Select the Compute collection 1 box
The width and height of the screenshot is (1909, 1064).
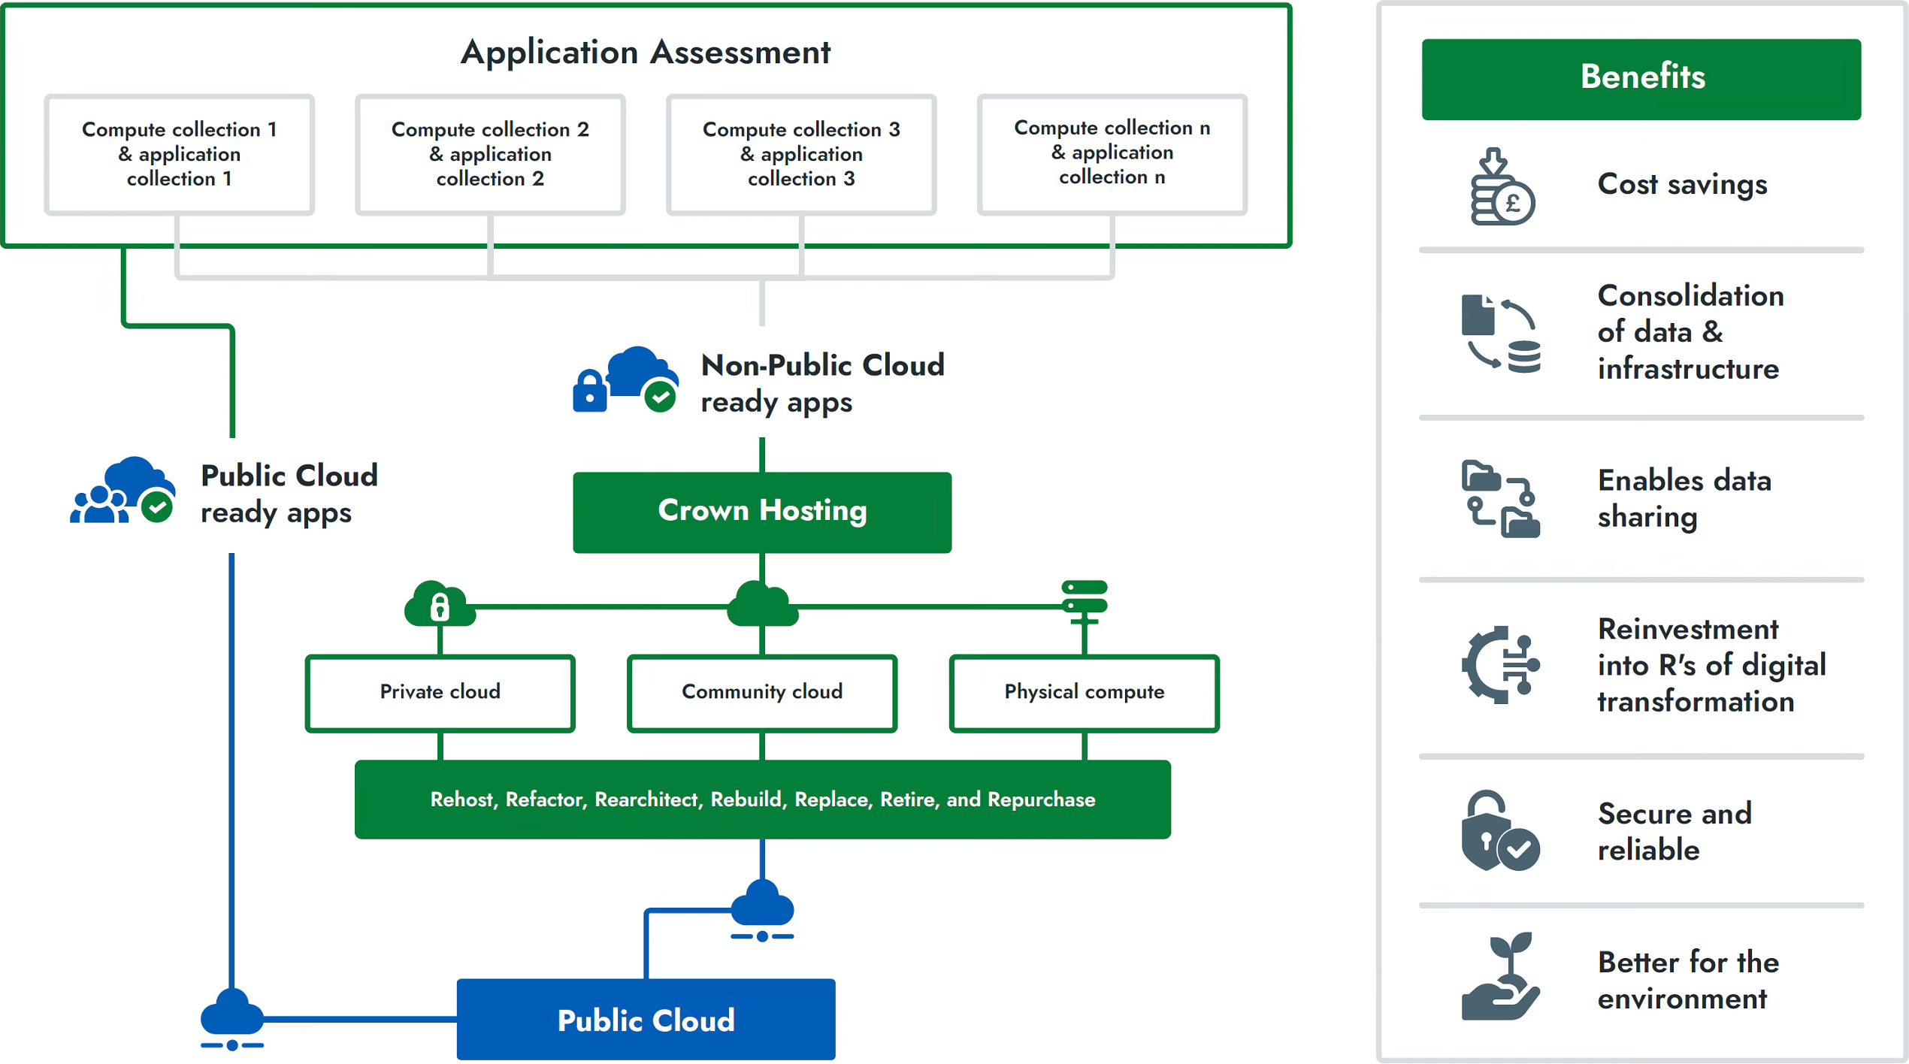coord(179,155)
